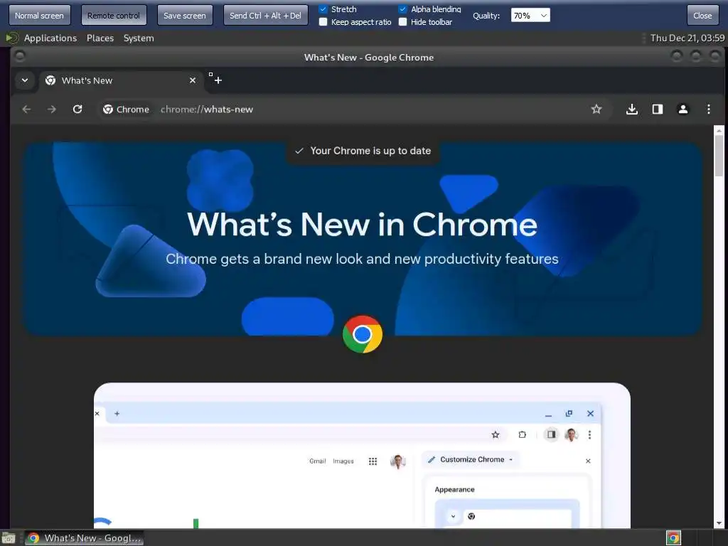The width and height of the screenshot is (728, 546).
Task: Click the Save screen button
Action: click(185, 16)
